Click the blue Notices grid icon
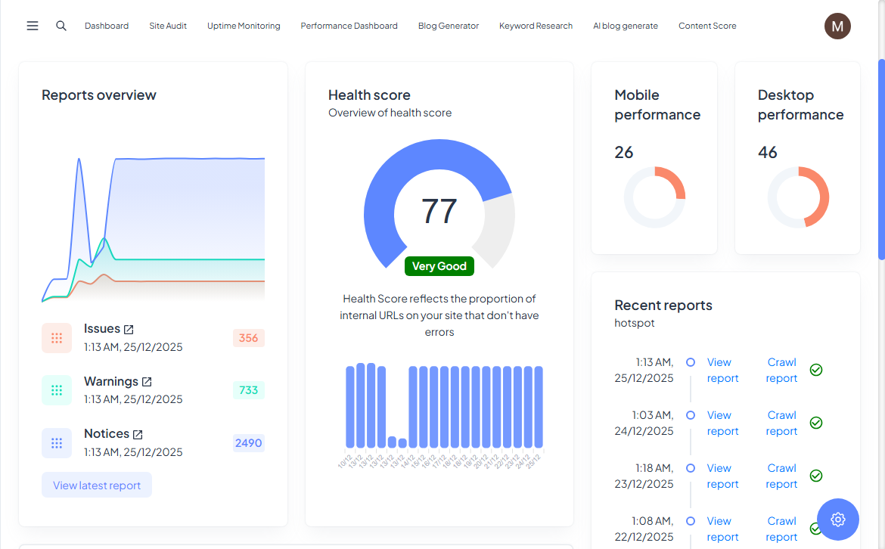 tap(57, 443)
